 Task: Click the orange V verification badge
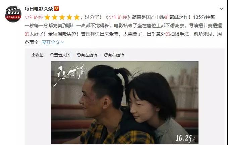click(56, 9)
